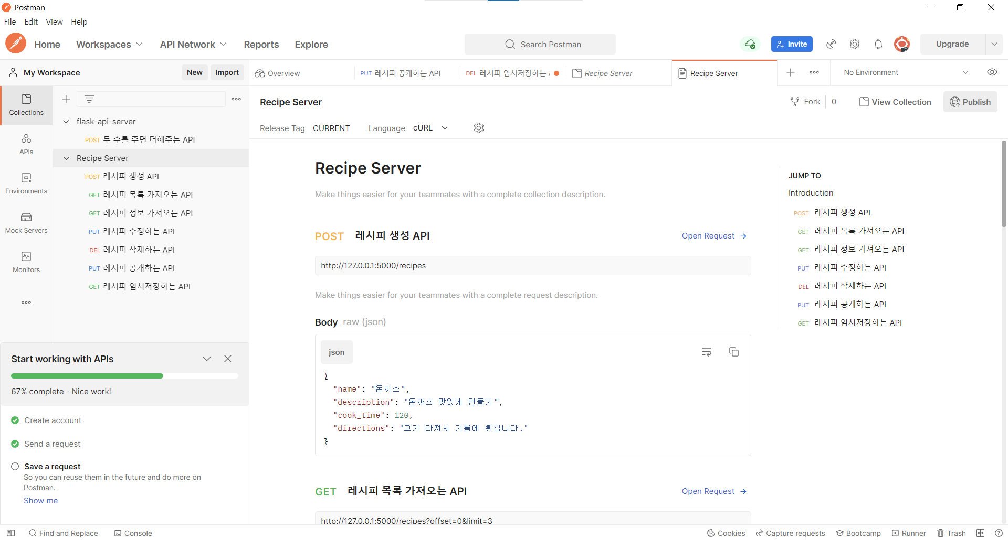Image resolution: width=1008 pixels, height=540 pixels.
Task: Click the collections filter input field
Action: tap(151, 99)
